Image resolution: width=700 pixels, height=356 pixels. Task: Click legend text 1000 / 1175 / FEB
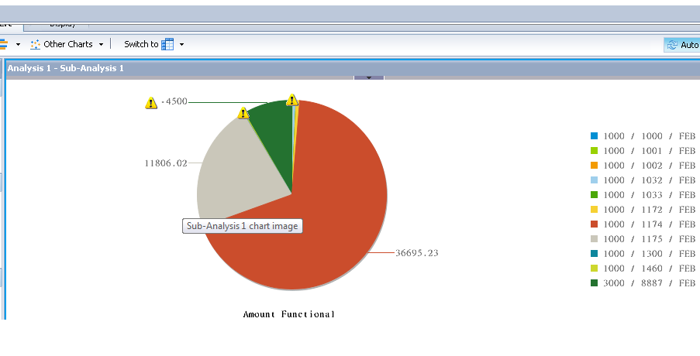[650, 239]
